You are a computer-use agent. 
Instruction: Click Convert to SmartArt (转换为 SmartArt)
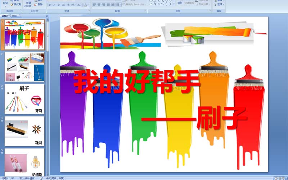[x=135, y=4]
